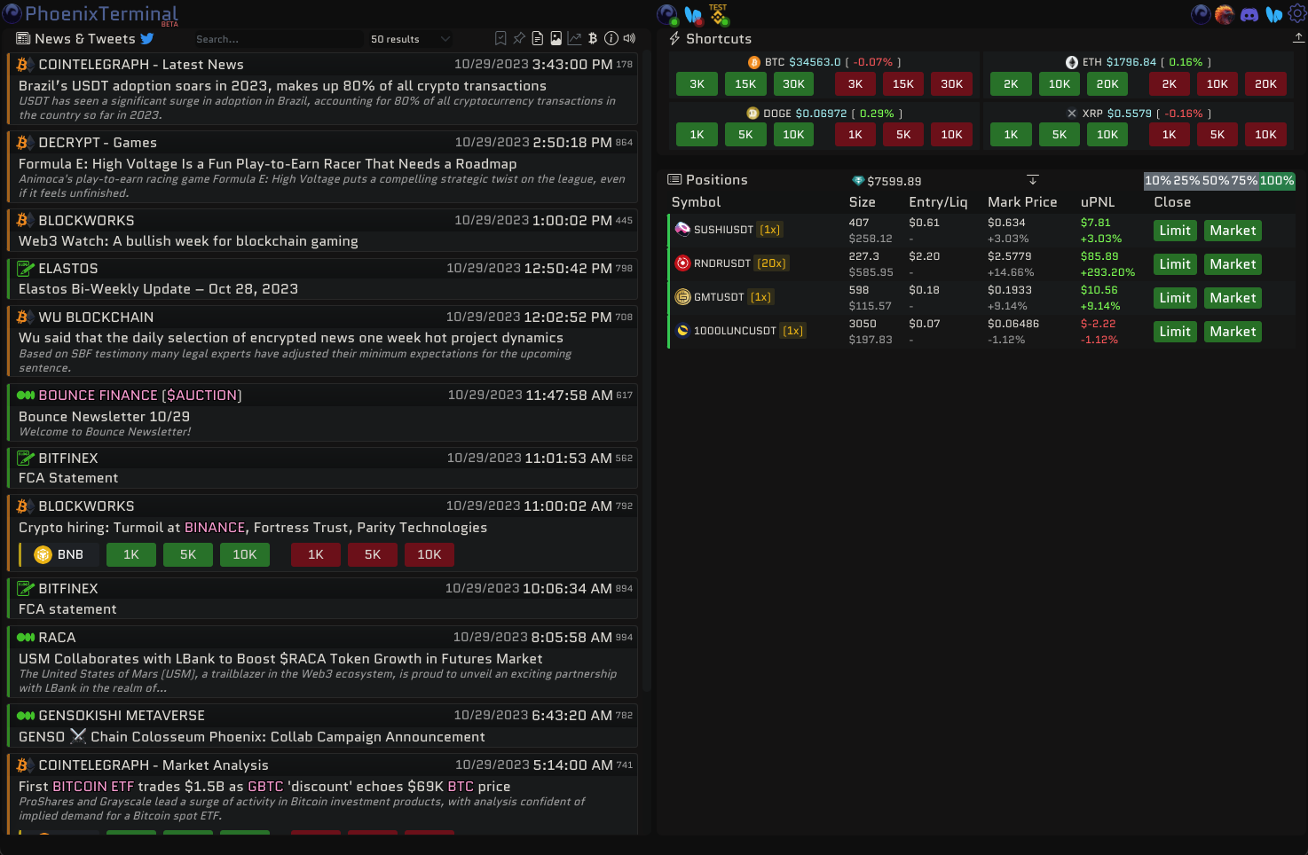Toggle the document filter in the news toolbar
This screenshot has height=855, width=1308.
tap(538, 38)
